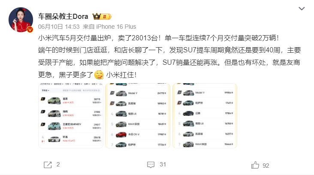
Task: Click the repost count 2
Action: 58,165
